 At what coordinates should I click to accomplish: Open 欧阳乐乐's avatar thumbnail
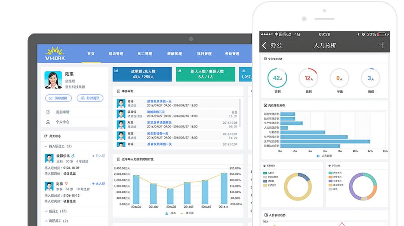[49, 158]
